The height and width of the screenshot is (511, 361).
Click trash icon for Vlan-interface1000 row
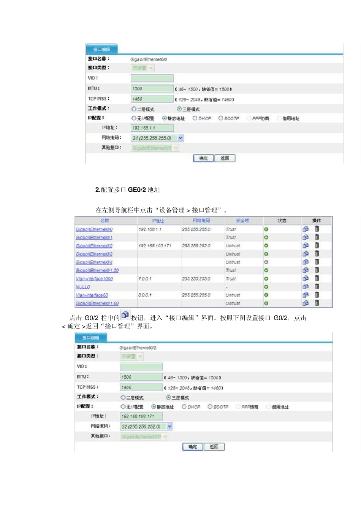(317, 279)
